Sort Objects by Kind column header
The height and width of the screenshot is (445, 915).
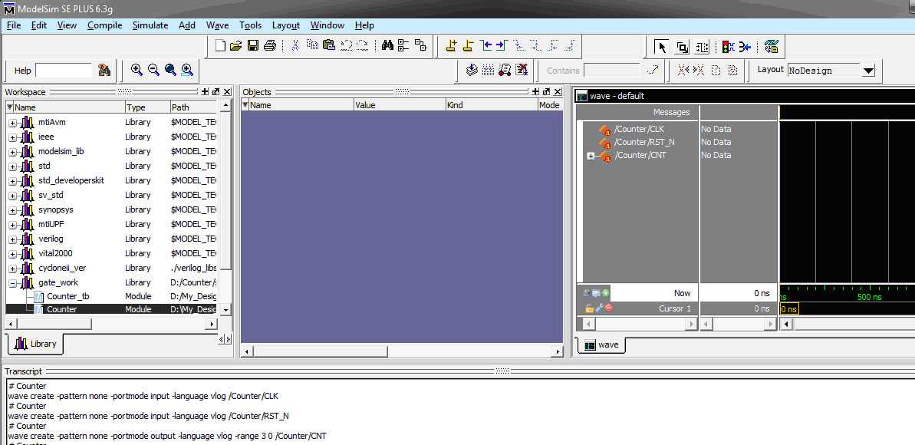[x=492, y=105]
